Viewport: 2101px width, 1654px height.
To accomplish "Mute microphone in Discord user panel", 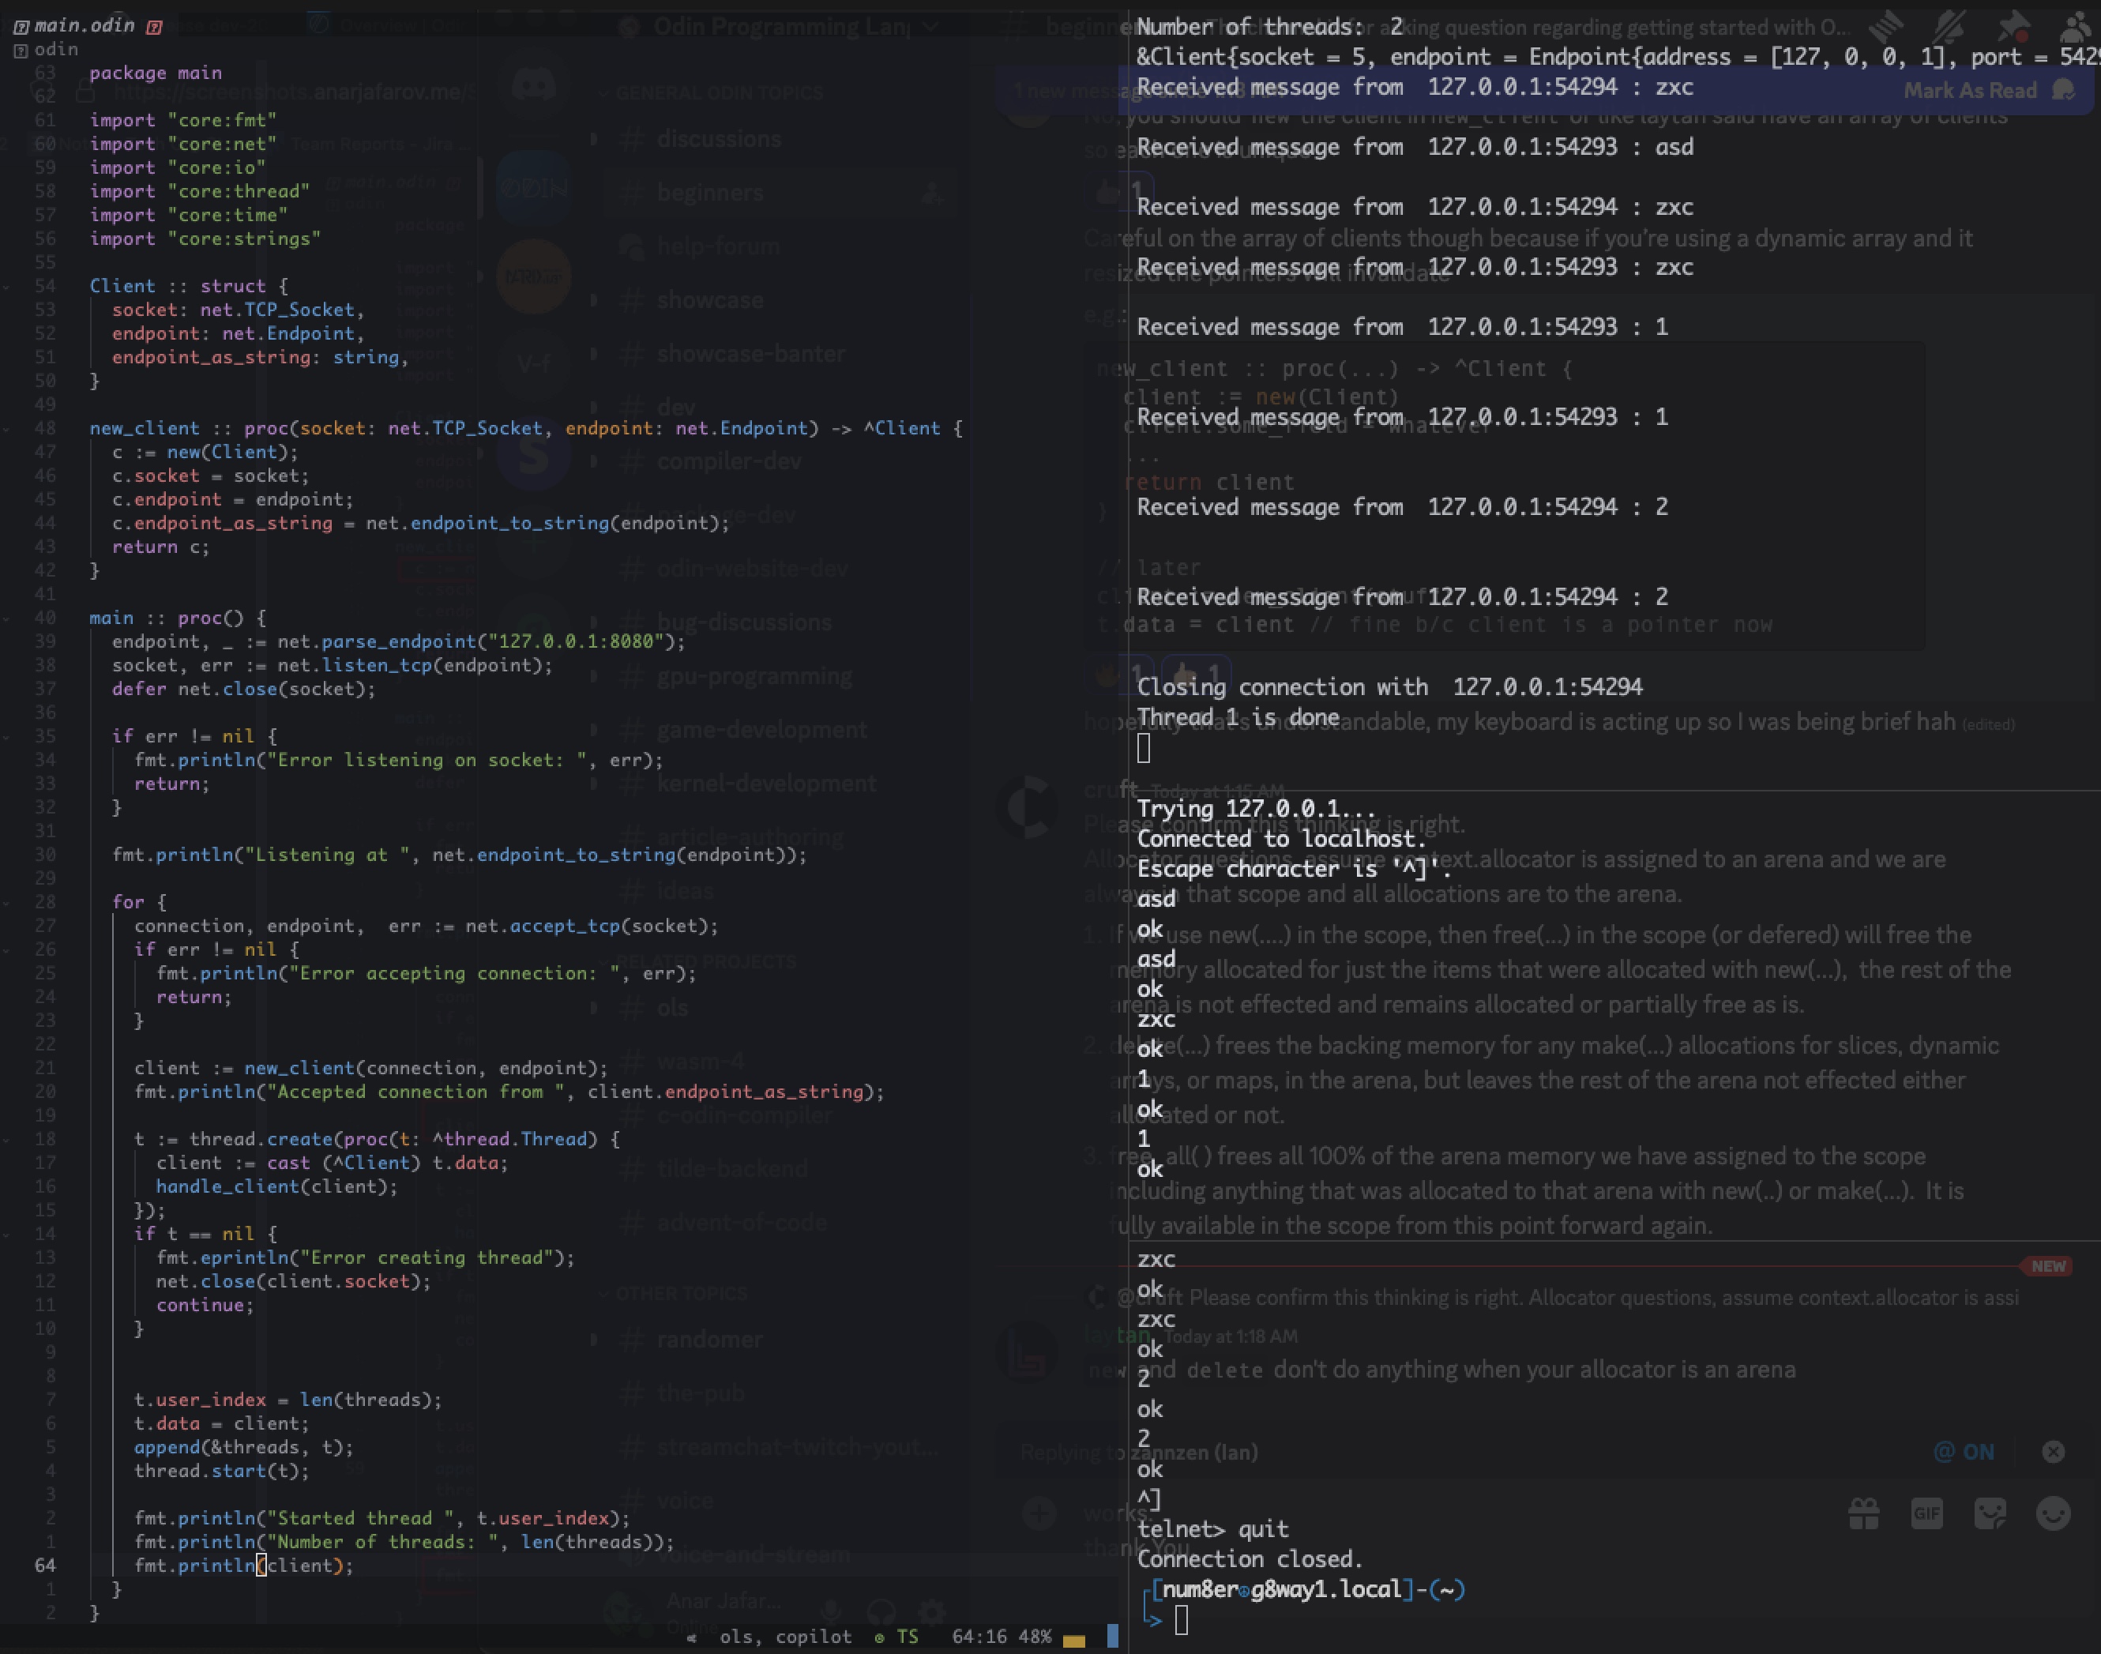I will point(831,1611).
